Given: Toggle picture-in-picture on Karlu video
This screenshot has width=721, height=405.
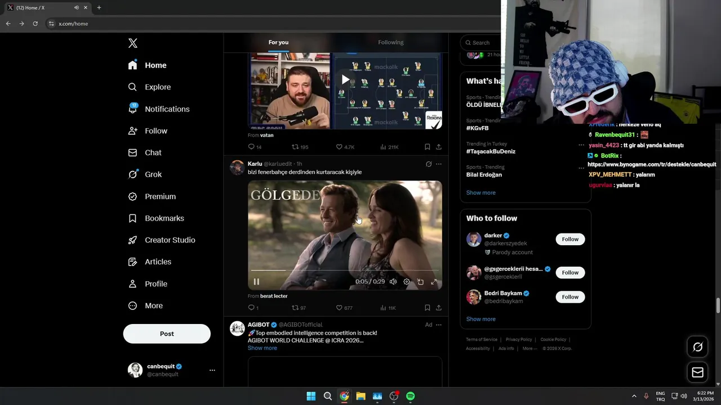Looking at the screenshot, I should (x=420, y=282).
